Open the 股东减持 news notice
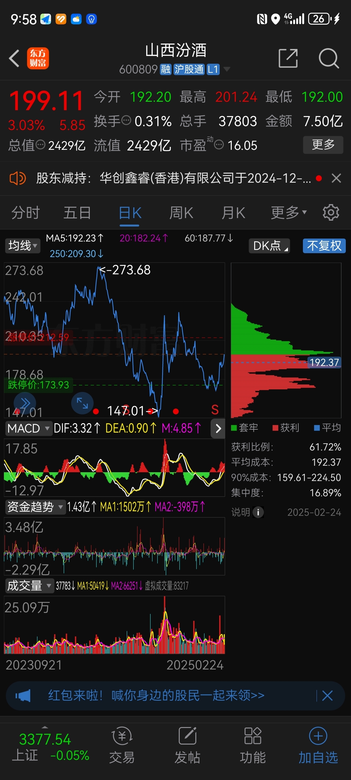The height and width of the screenshot is (780, 351). pos(174,178)
